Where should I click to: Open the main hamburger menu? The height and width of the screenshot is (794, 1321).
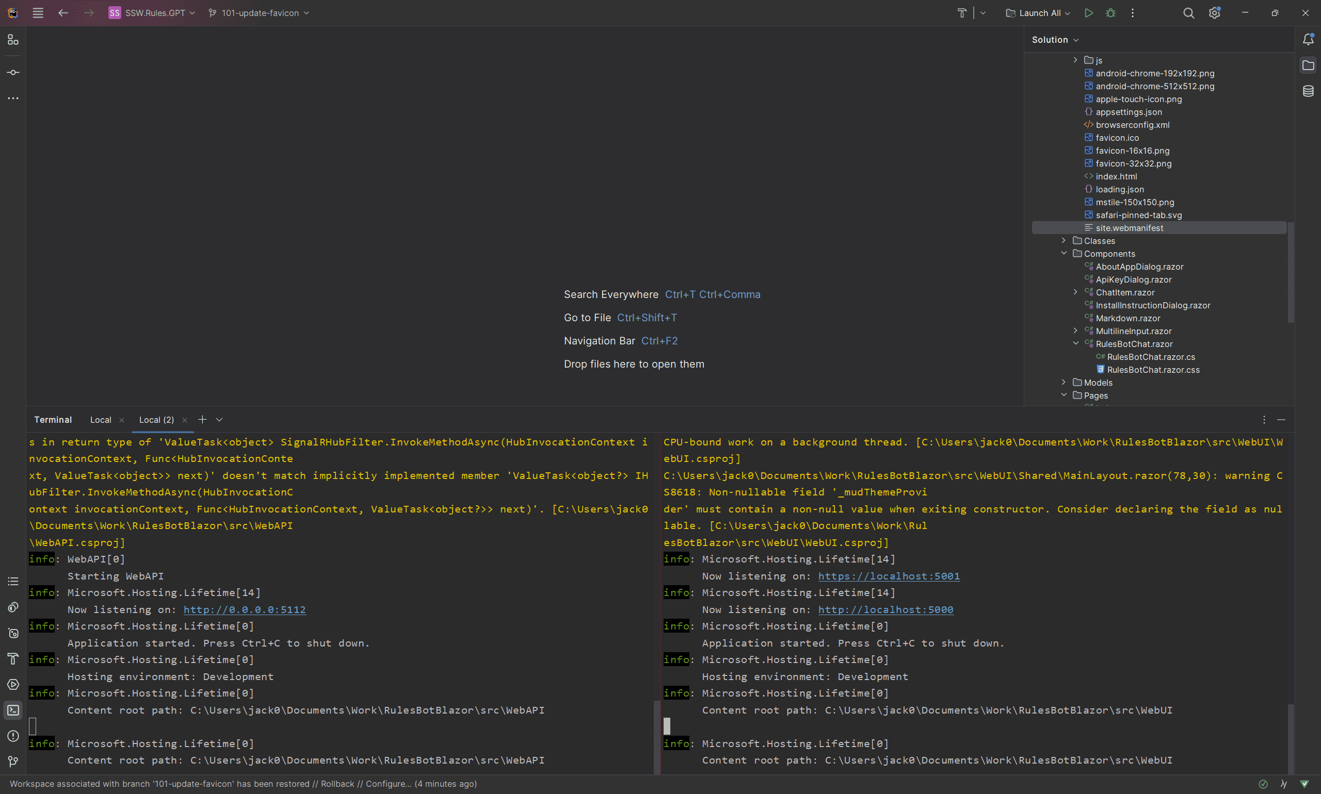[x=38, y=13]
